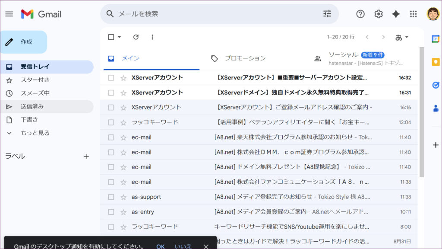Viewport: 442px width, 249px height.
Task: Open the input tools あ dropdown
Action: (x=401, y=37)
